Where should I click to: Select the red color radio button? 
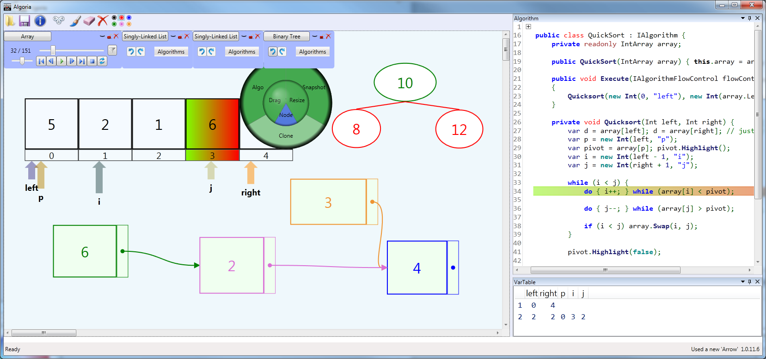122,18
